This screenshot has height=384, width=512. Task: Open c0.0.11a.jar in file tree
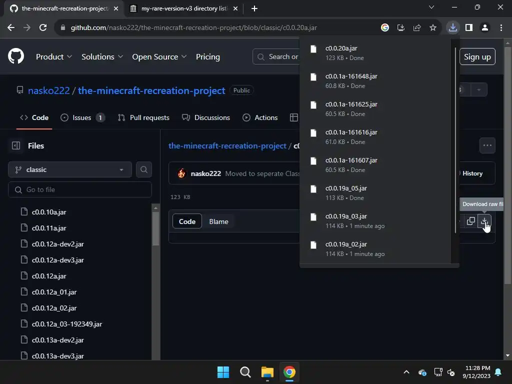tap(49, 228)
